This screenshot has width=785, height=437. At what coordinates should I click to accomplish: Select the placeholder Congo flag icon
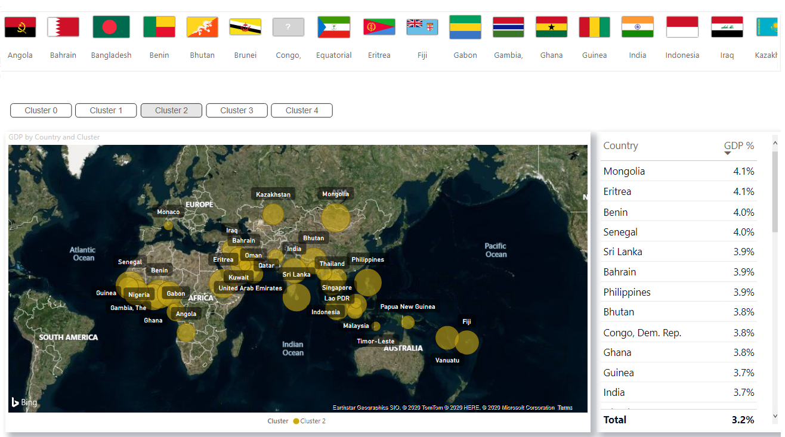click(289, 27)
